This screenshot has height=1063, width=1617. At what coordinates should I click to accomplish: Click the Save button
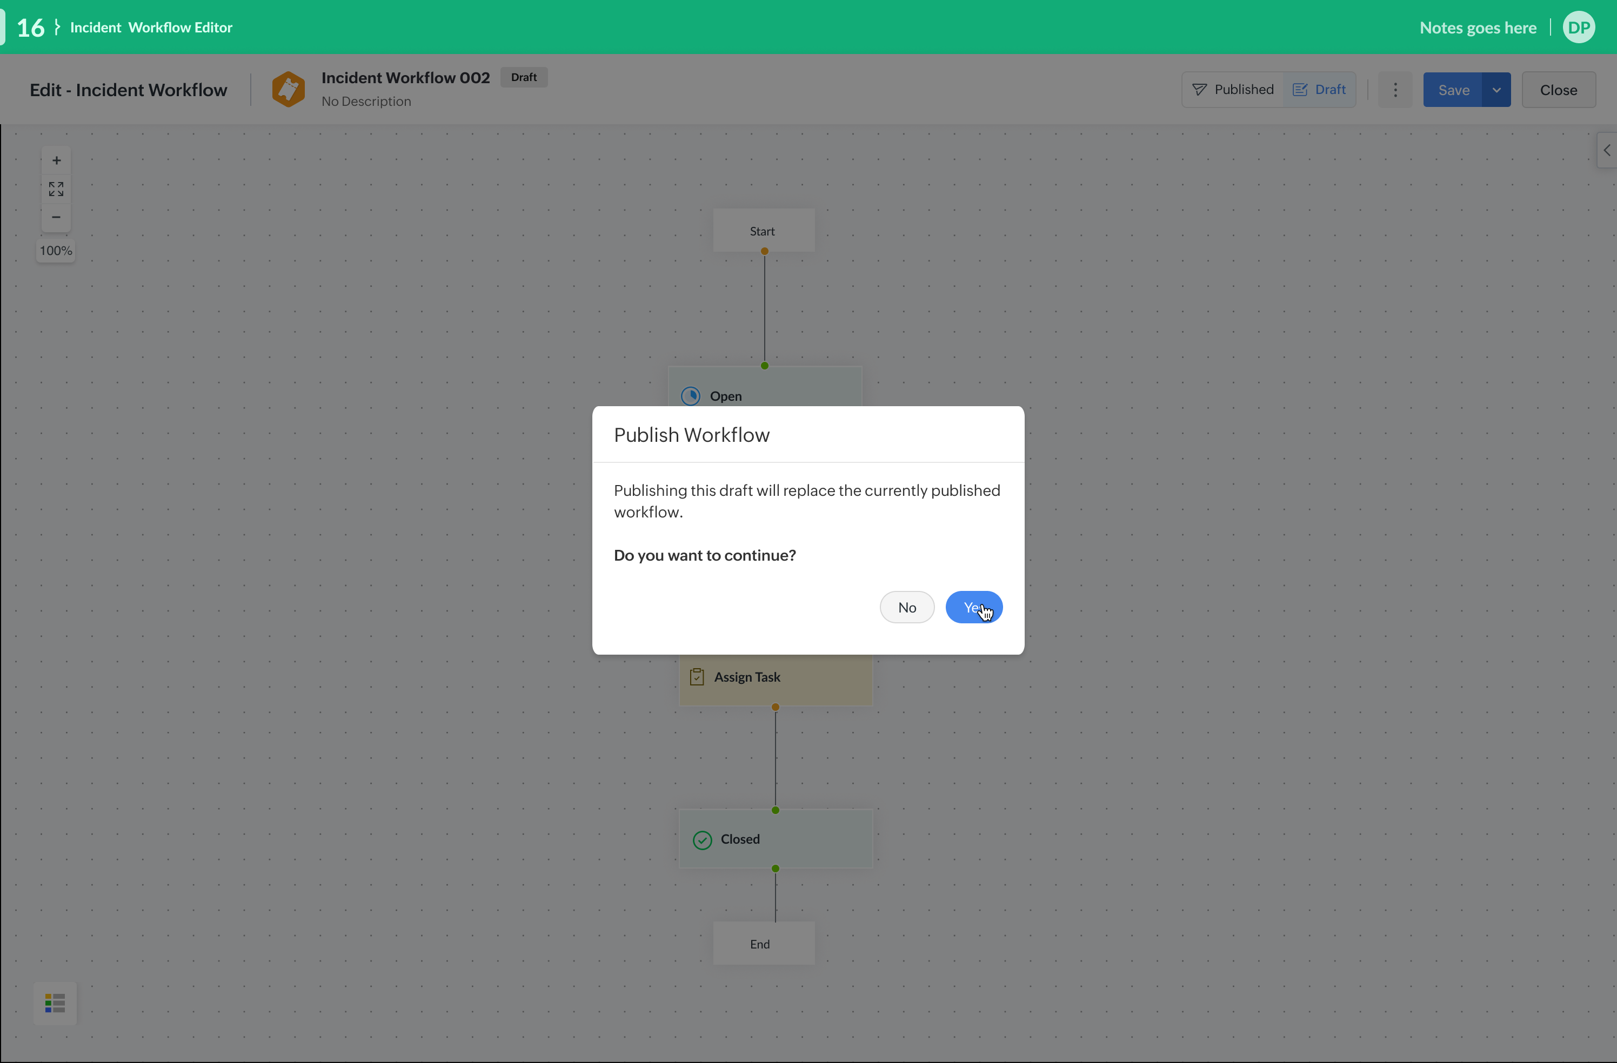[1453, 90]
